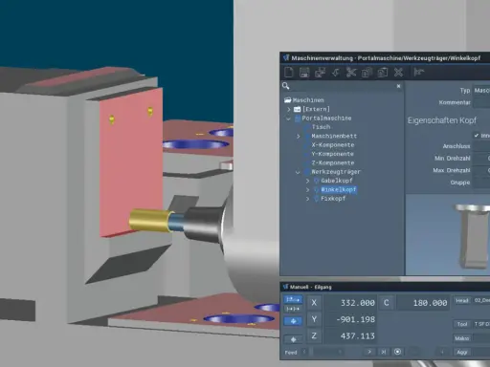This screenshot has width=490, height=367.
Task: Click the Aggr button in Manuell panel
Action: pos(462,352)
